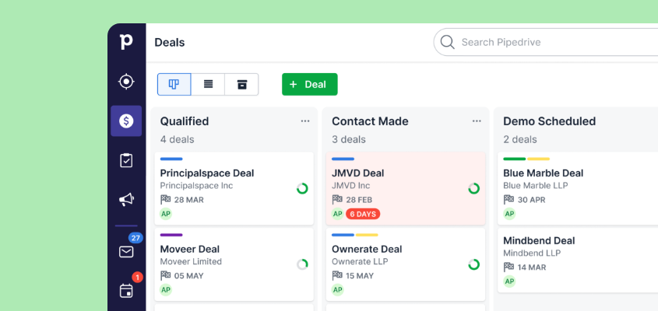
Task: Click JMVD Inc organization name
Action: [351, 186]
